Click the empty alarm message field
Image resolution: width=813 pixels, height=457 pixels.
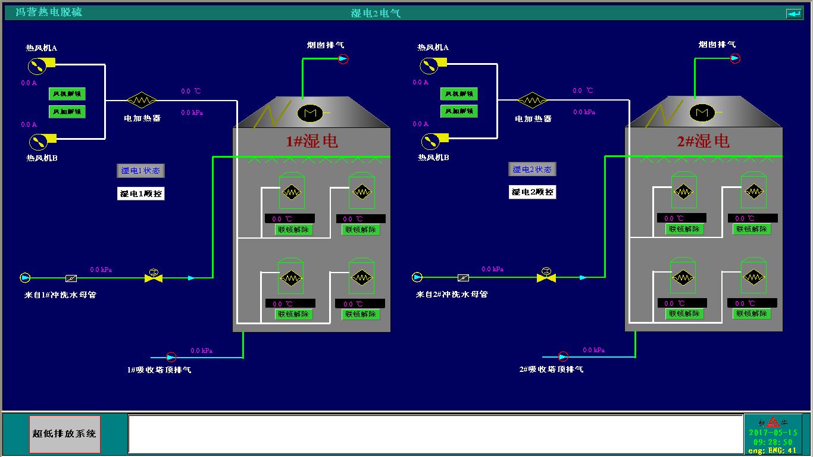click(435, 434)
